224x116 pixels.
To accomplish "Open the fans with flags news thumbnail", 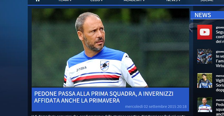I will [x=205, y=56].
